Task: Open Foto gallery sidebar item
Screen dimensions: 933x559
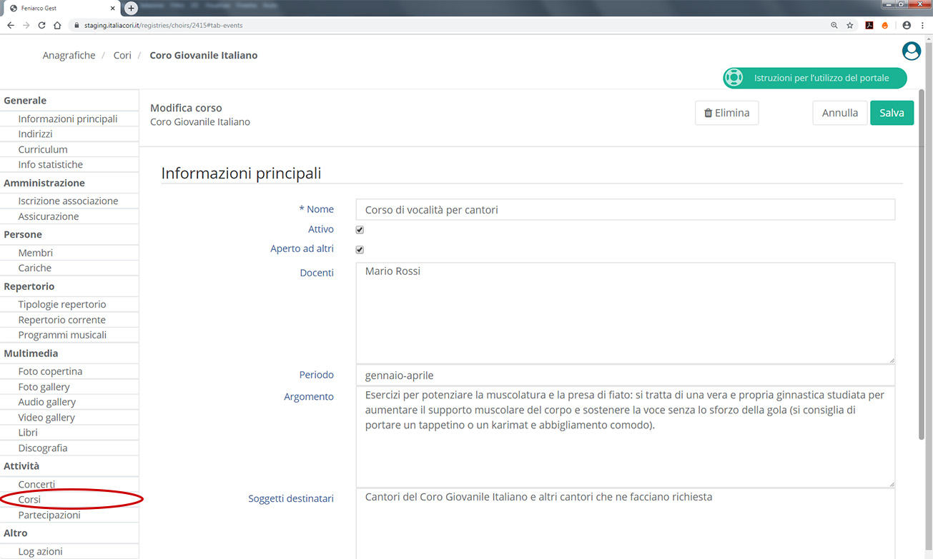Action: tap(44, 387)
